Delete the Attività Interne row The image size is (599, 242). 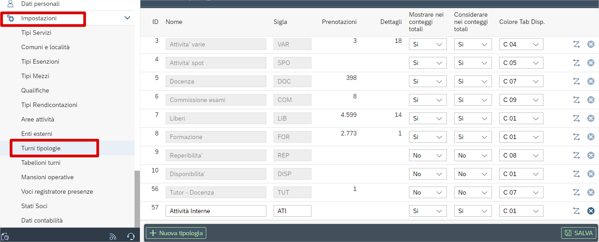tap(590, 211)
